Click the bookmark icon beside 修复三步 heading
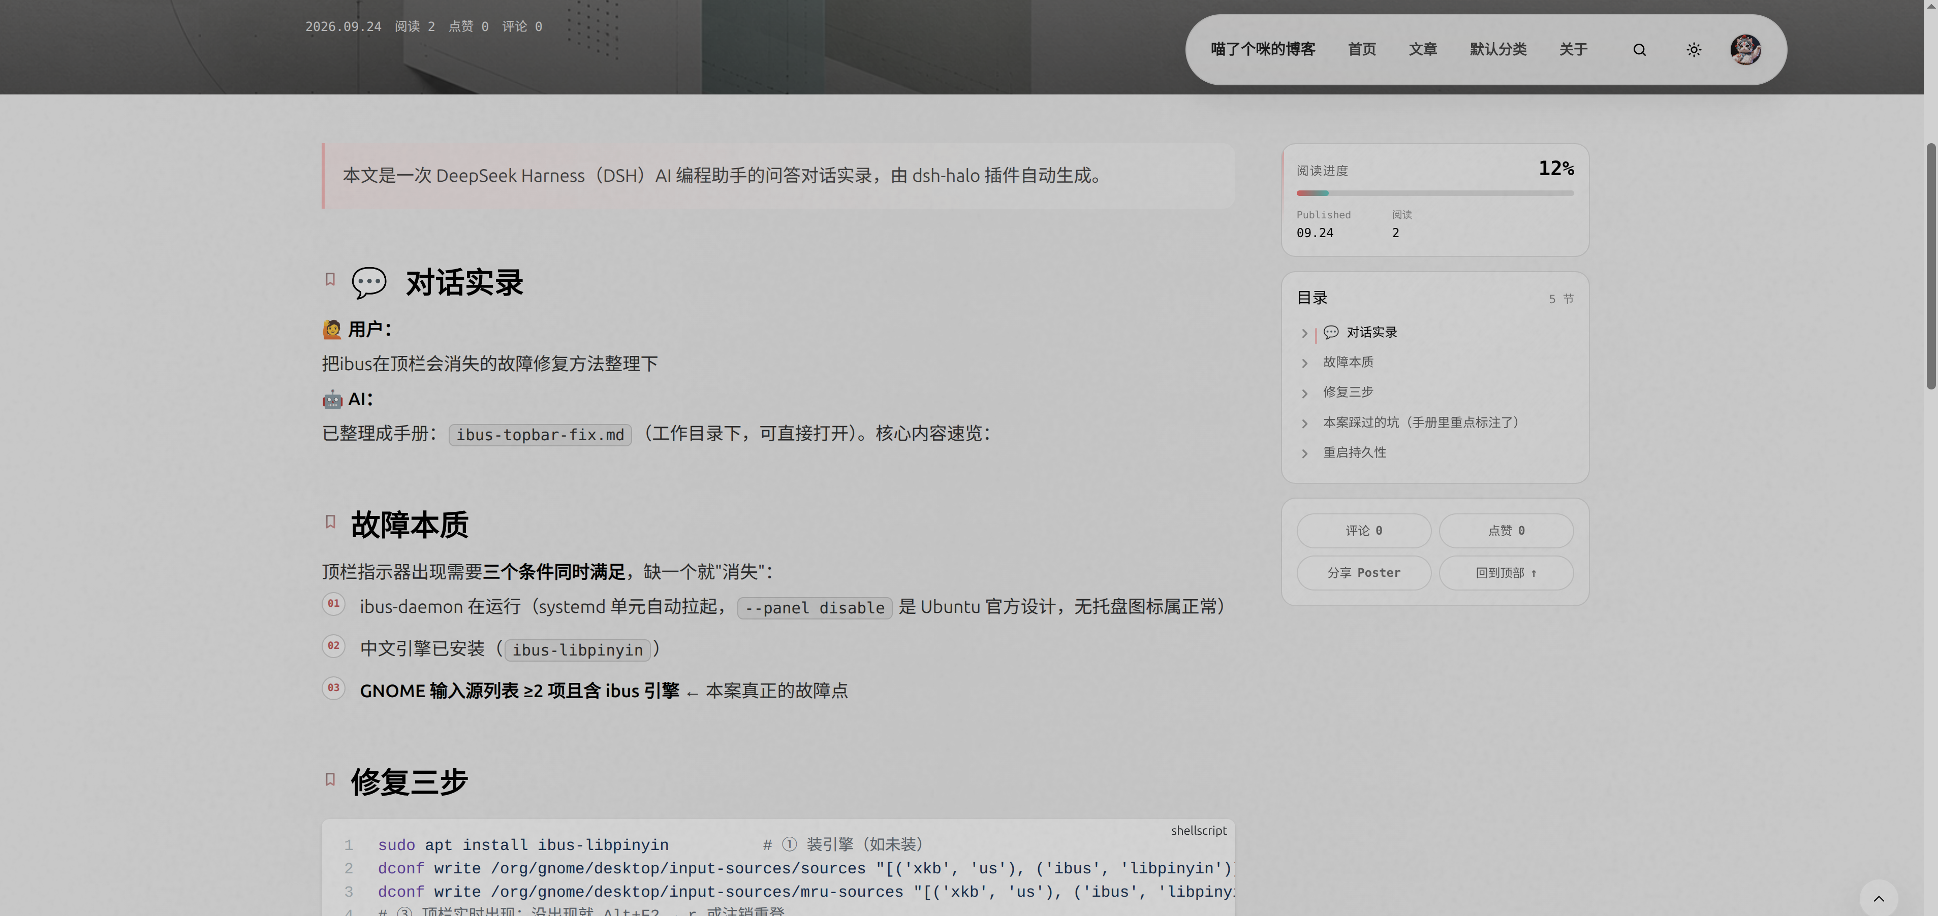The image size is (1938, 916). 329,779
